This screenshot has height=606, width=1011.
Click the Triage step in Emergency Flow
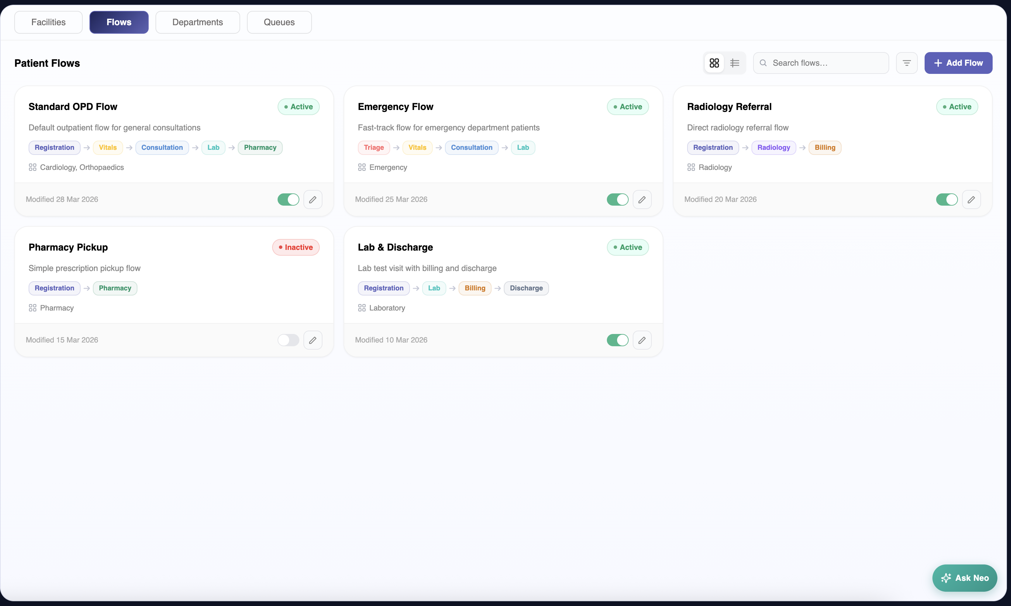coord(373,147)
